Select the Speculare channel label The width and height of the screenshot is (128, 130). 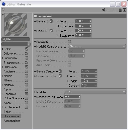point(10,94)
